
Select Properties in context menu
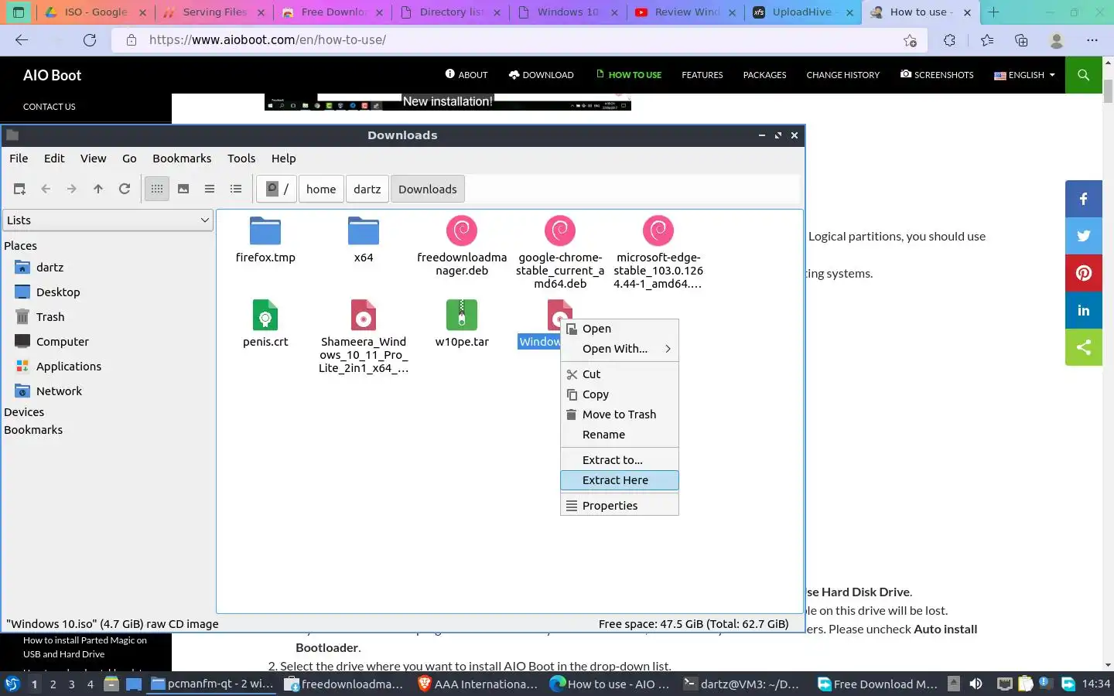click(x=619, y=506)
